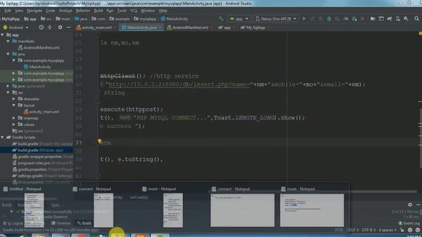Collapse the Gradle Scripts node
The height and width of the screenshot is (237, 422).
point(3,138)
